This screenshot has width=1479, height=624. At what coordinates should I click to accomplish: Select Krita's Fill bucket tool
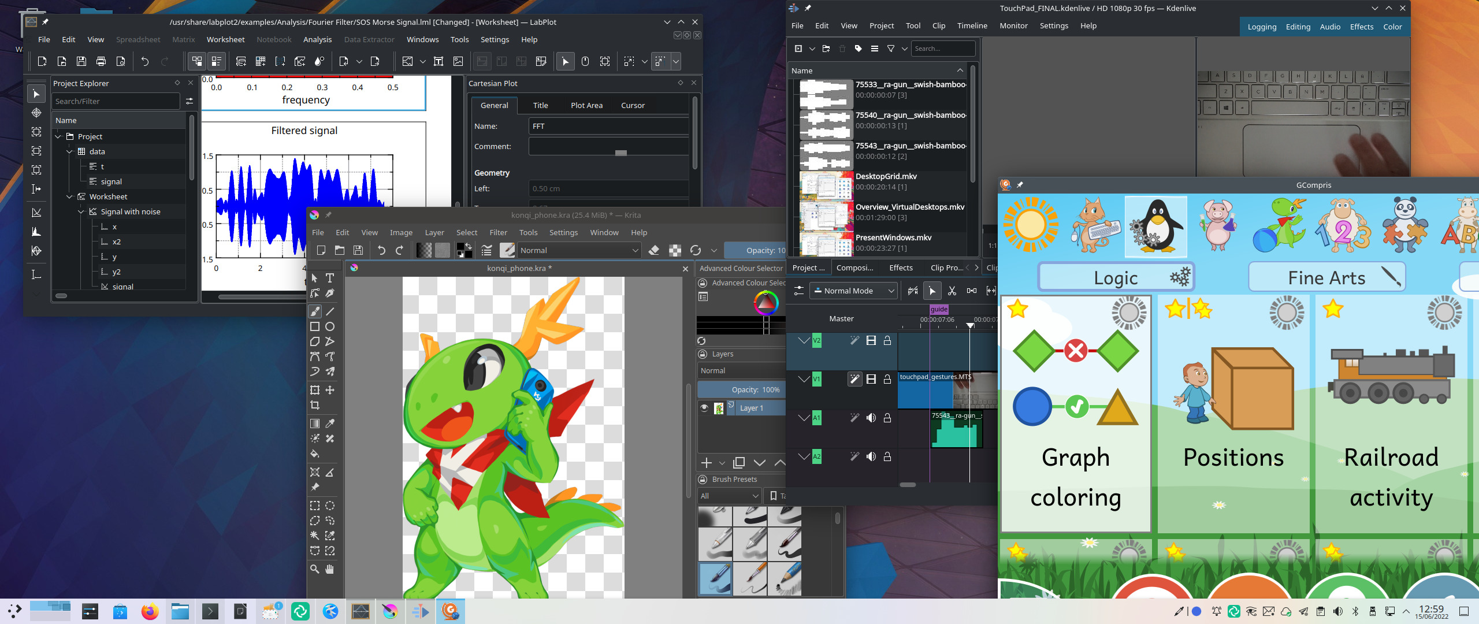pyautogui.click(x=315, y=454)
